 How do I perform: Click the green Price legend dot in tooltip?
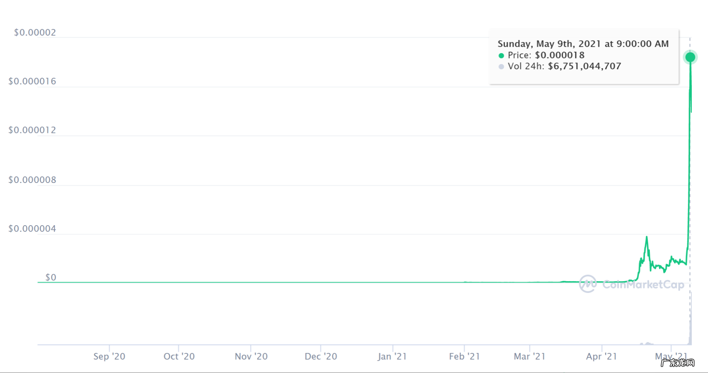coord(501,56)
